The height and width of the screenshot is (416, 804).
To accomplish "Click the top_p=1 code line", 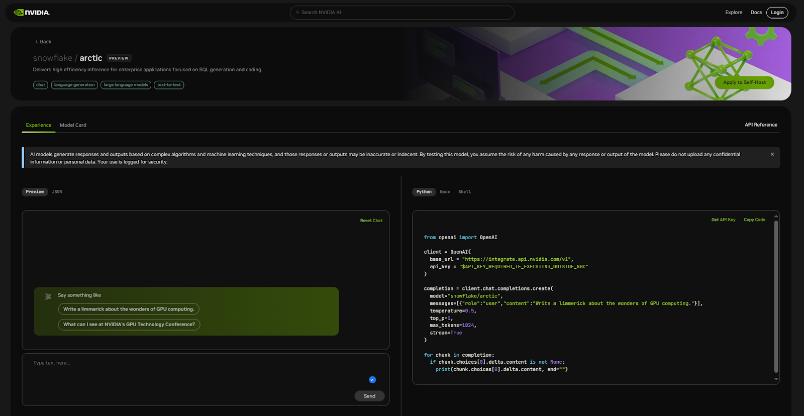I will (441, 319).
